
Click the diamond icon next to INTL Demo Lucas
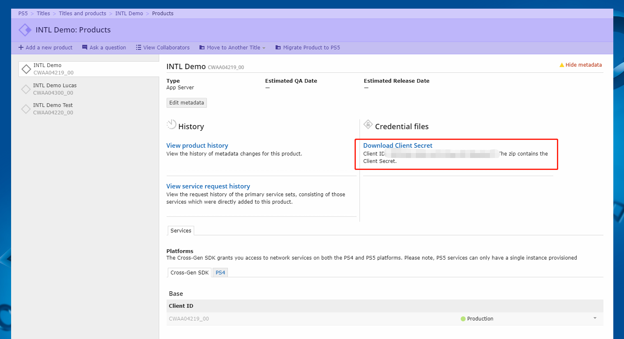26,89
